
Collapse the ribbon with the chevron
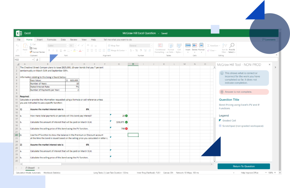pyautogui.click(x=276, y=55)
